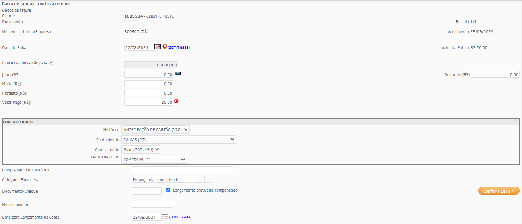This screenshot has height=224, width=522.
Task: Focus the Protesto (R$) input
Action: (x=149, y=93)
